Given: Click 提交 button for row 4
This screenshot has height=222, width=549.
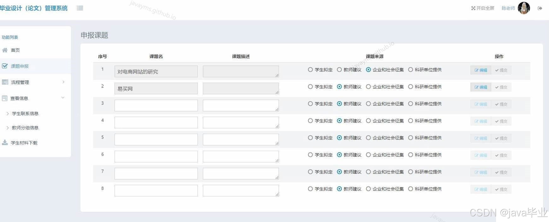Looking at the screenshot, I should pyautogui.click(x=501, y=121).
